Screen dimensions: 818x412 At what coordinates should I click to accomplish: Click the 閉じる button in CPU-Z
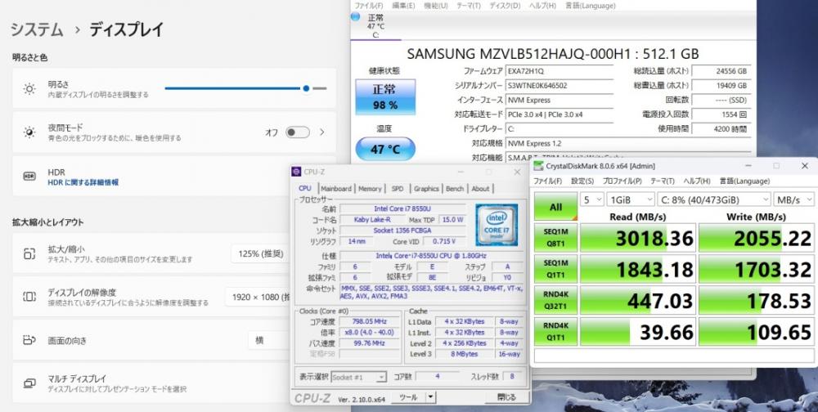(506, 397)
